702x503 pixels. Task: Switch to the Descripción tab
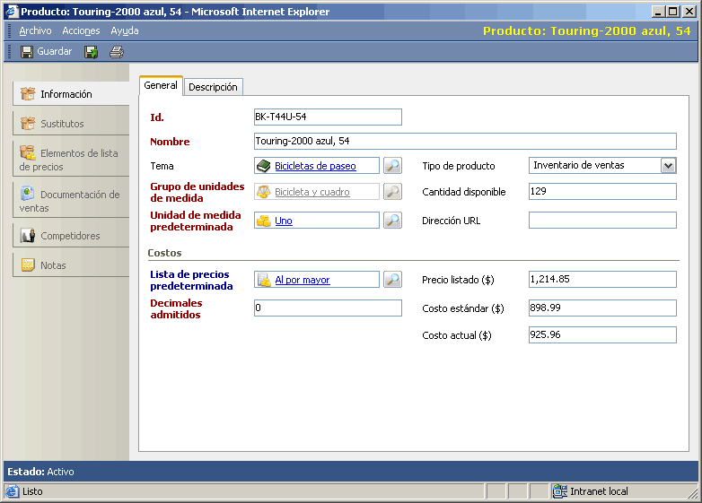[x=213, y=87]
